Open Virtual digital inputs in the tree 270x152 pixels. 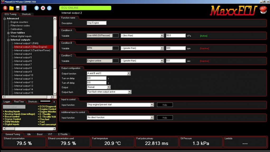21,36
